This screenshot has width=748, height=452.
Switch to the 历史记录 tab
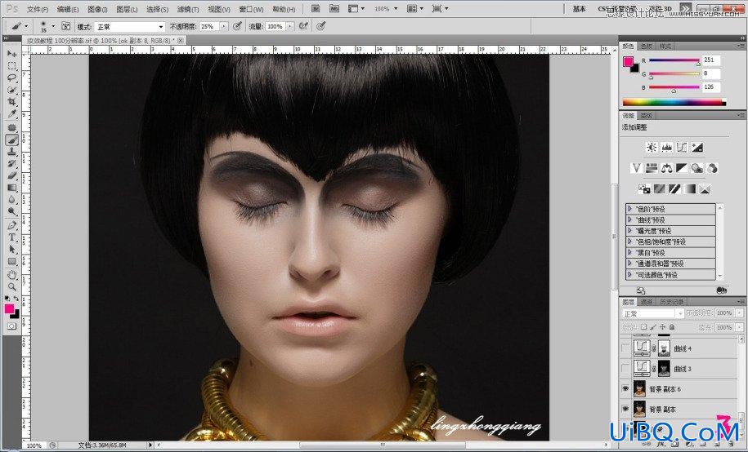pyautogui.click(x=672, y=302)
